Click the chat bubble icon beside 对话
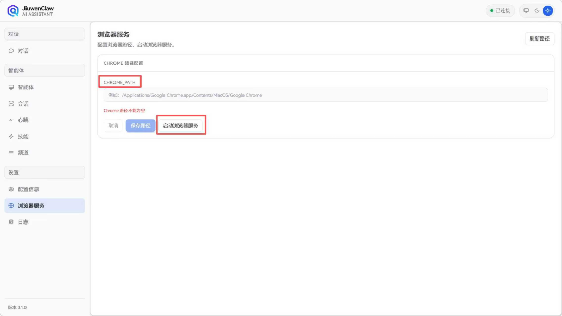This screenshot has width=562, height=316. 11,51
